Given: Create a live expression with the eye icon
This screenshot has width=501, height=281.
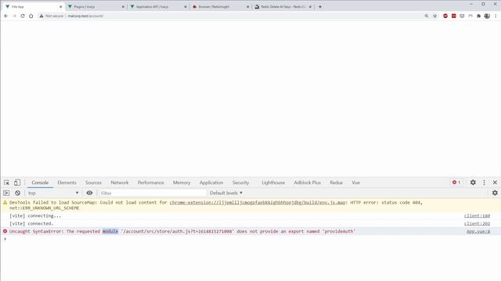Looking at the screenshot, I should coord(89,193).
